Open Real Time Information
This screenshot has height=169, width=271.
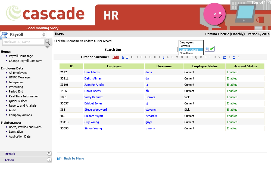[x=23, y=96]
